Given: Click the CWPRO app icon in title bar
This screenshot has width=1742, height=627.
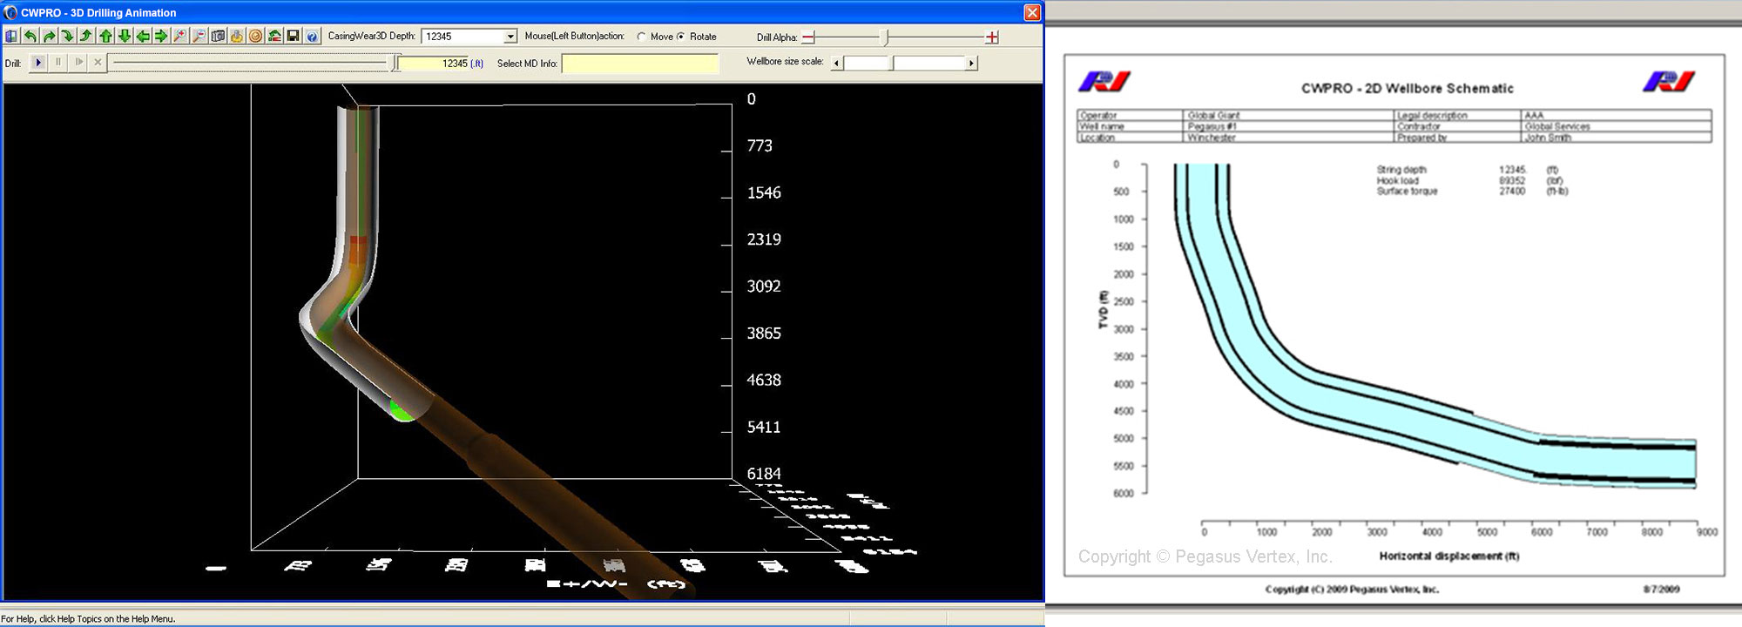Looking at the screenshot, I should point(11,12).
